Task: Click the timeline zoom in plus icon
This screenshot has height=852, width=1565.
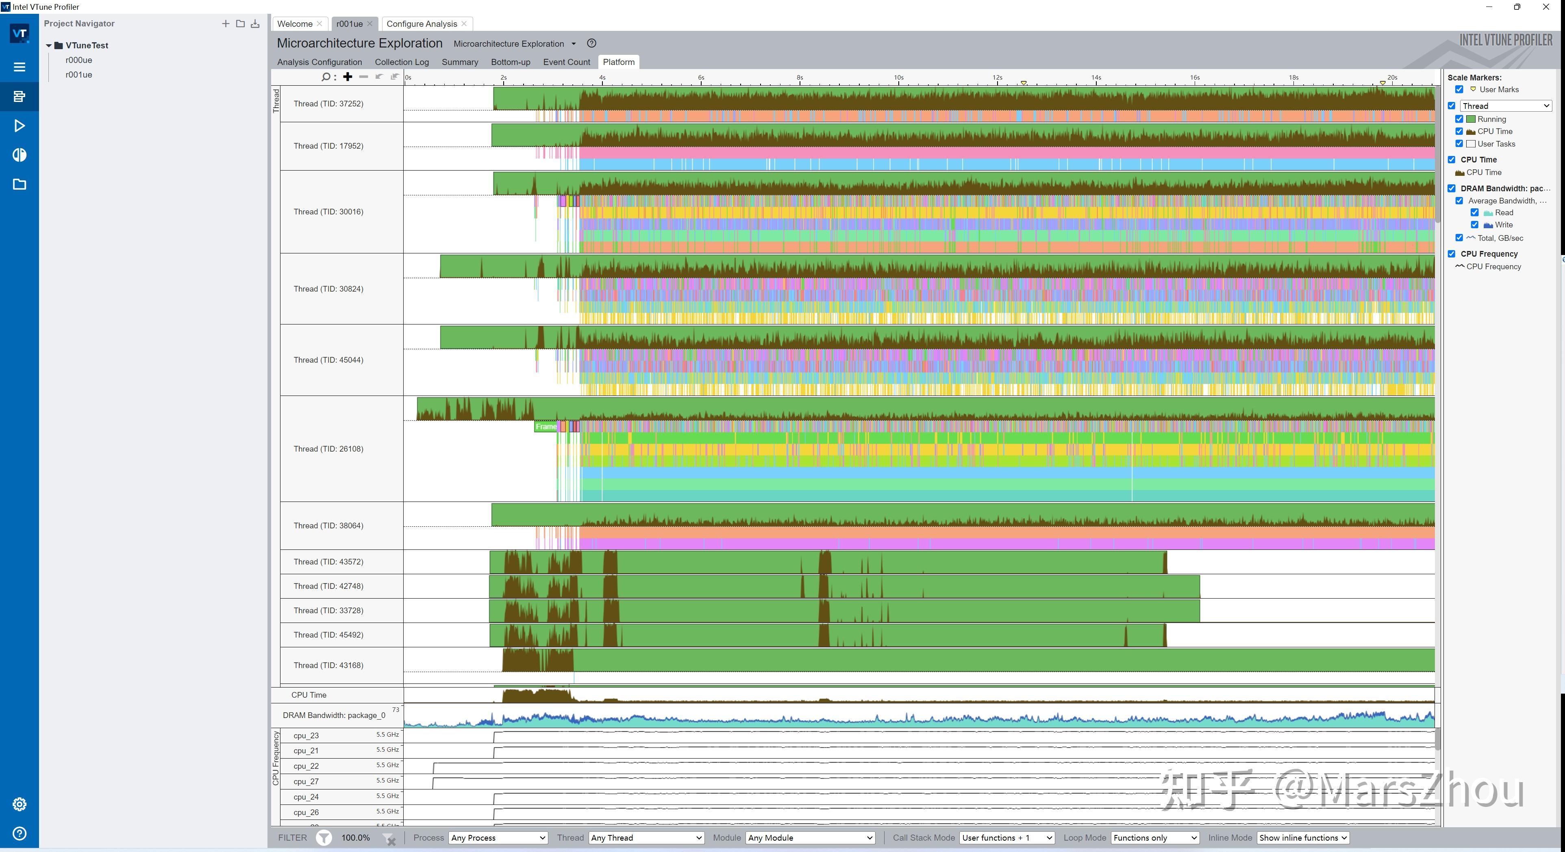Action: pos(348,76)
